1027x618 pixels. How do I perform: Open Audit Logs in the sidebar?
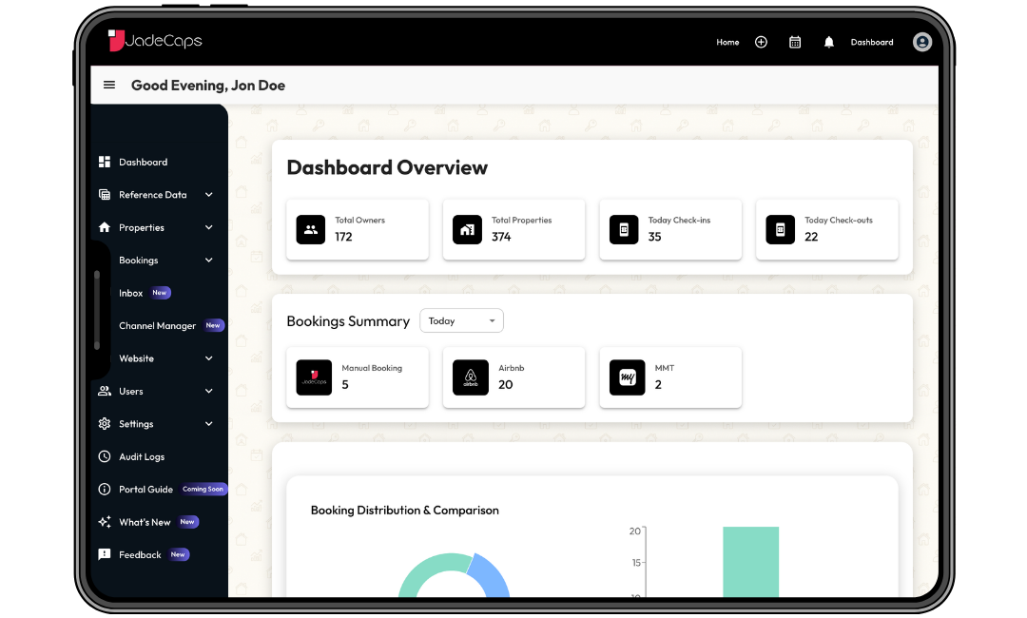click(x=142, y=456)
